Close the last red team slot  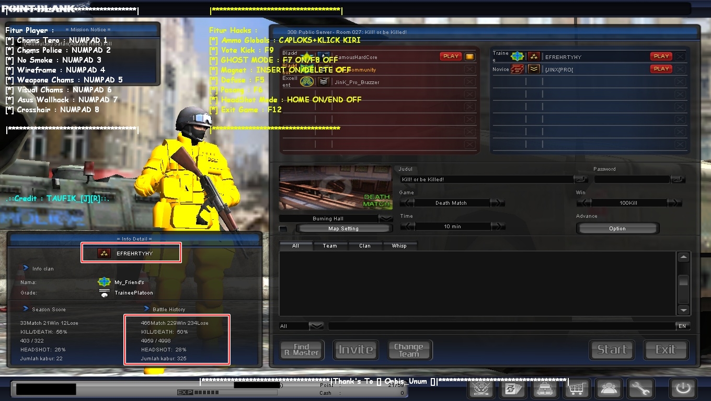tap(469, 144)
